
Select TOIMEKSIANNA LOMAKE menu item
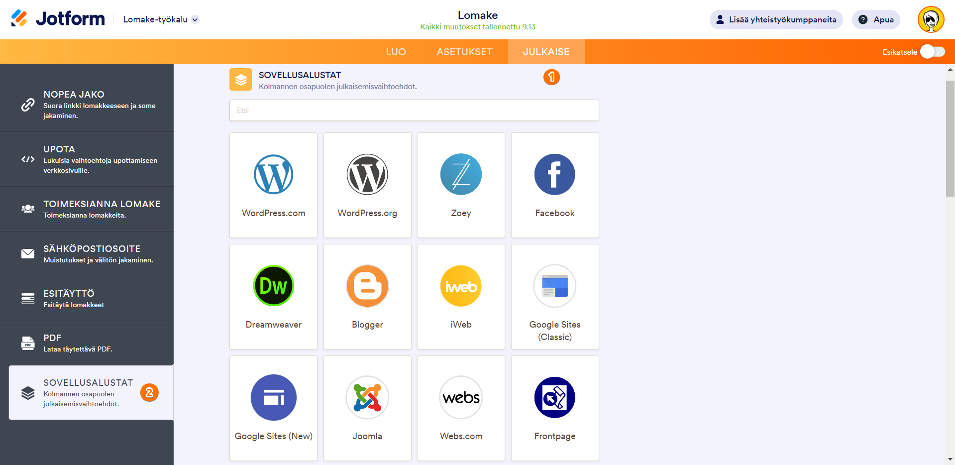coord(87,209)
